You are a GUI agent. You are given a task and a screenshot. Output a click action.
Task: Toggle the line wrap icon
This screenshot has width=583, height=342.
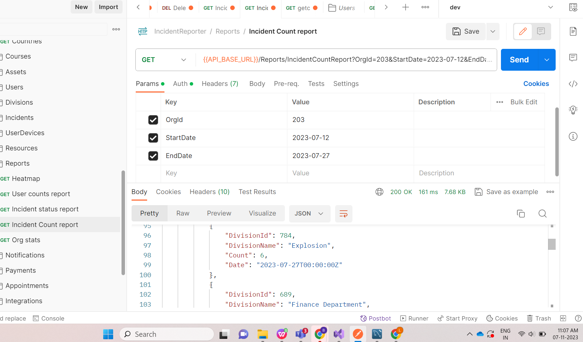[x=343, y=213]
